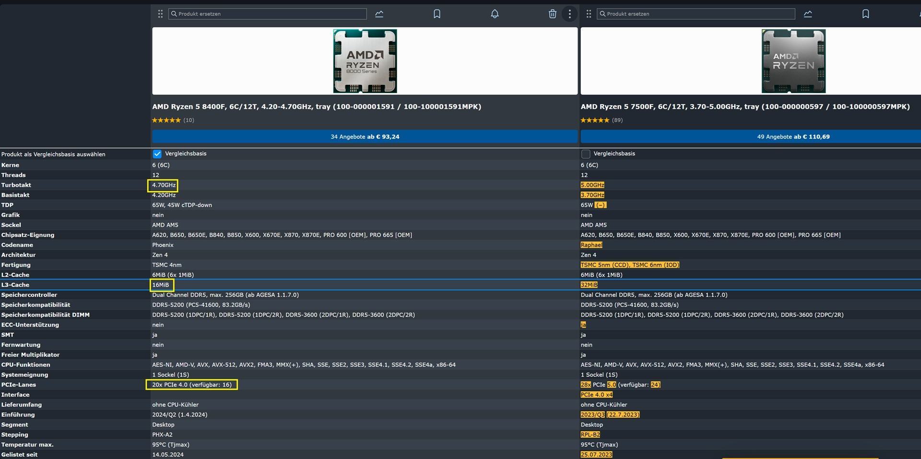Click the highlighted '5.00GHz' Turbotakt value

click(x=592, y=185)
